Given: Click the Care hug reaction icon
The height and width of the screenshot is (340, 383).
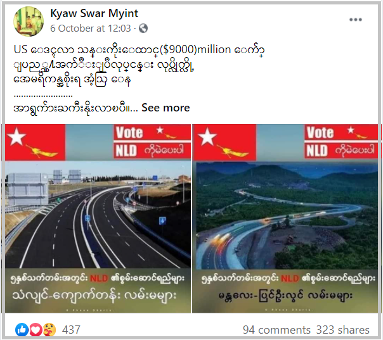Looking at the screenshot, I should pyautogui.click(x=49, y=330).
